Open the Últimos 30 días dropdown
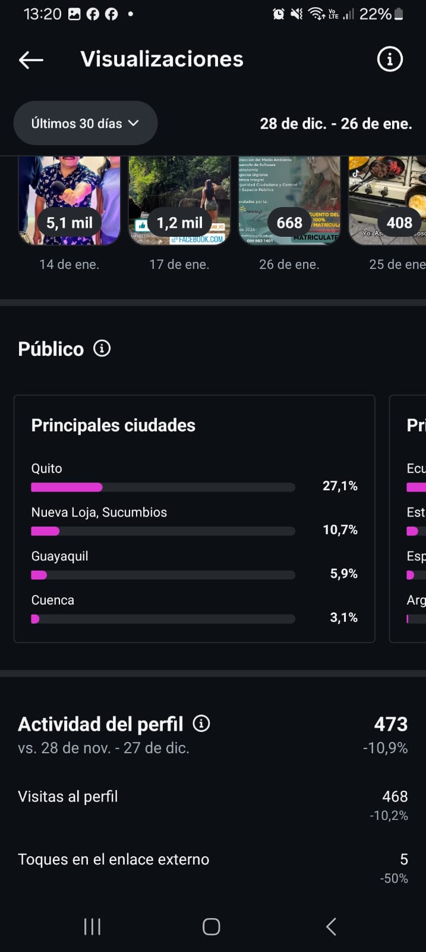 pyautogui.click(x=85, y=123)
